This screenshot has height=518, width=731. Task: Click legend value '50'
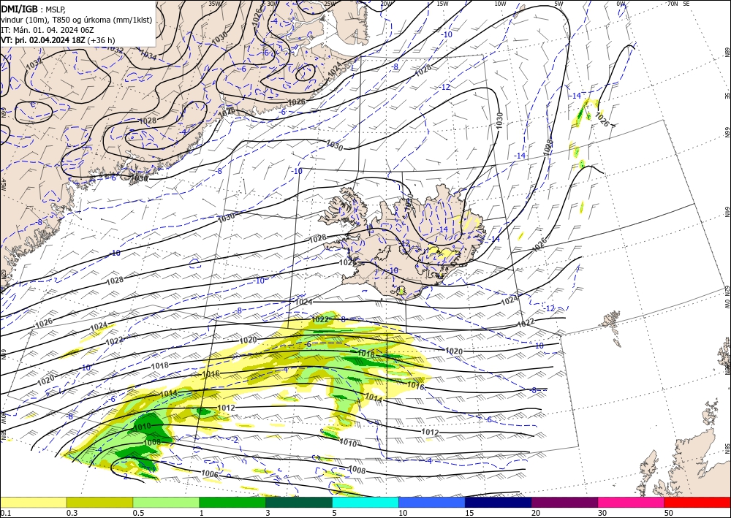[x=669, y=513]
